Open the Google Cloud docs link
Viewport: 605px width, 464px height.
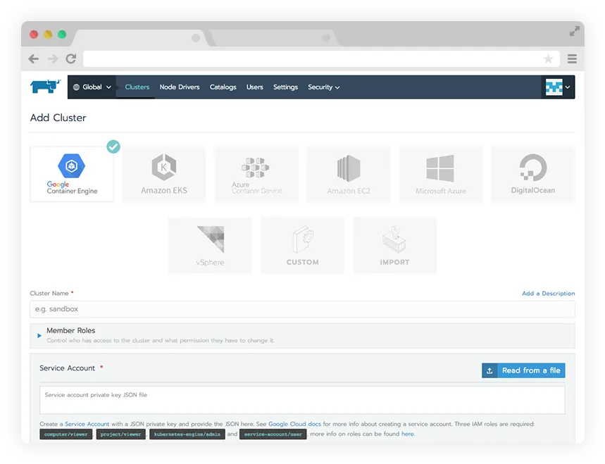pyautogui.click(x=294, y=424)
